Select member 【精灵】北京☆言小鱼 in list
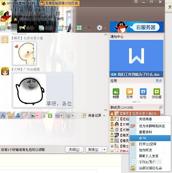This screenshot has height=173, width=172. [x=135, y=113]
